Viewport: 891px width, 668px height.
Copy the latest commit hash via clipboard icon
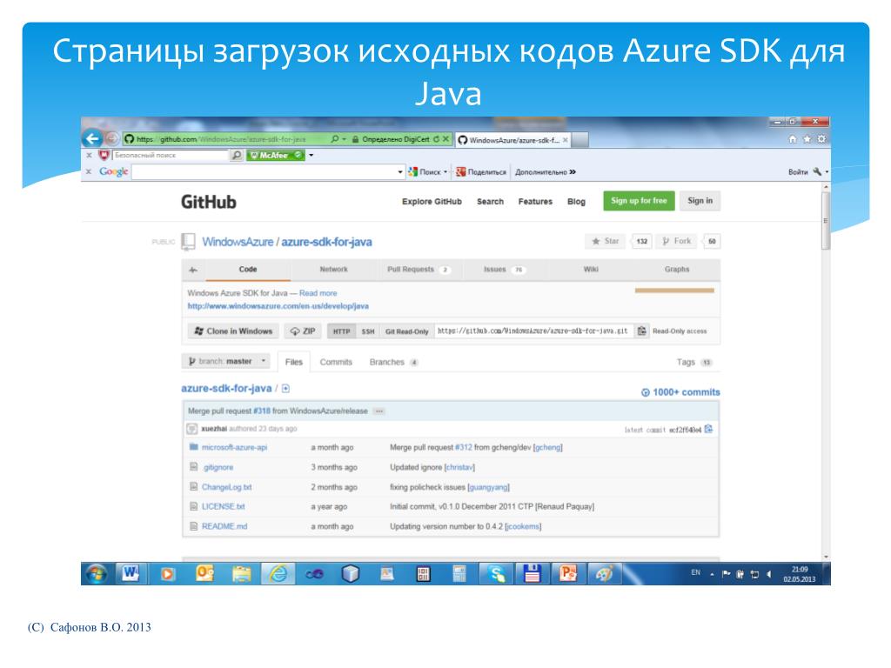coord(709,429)
